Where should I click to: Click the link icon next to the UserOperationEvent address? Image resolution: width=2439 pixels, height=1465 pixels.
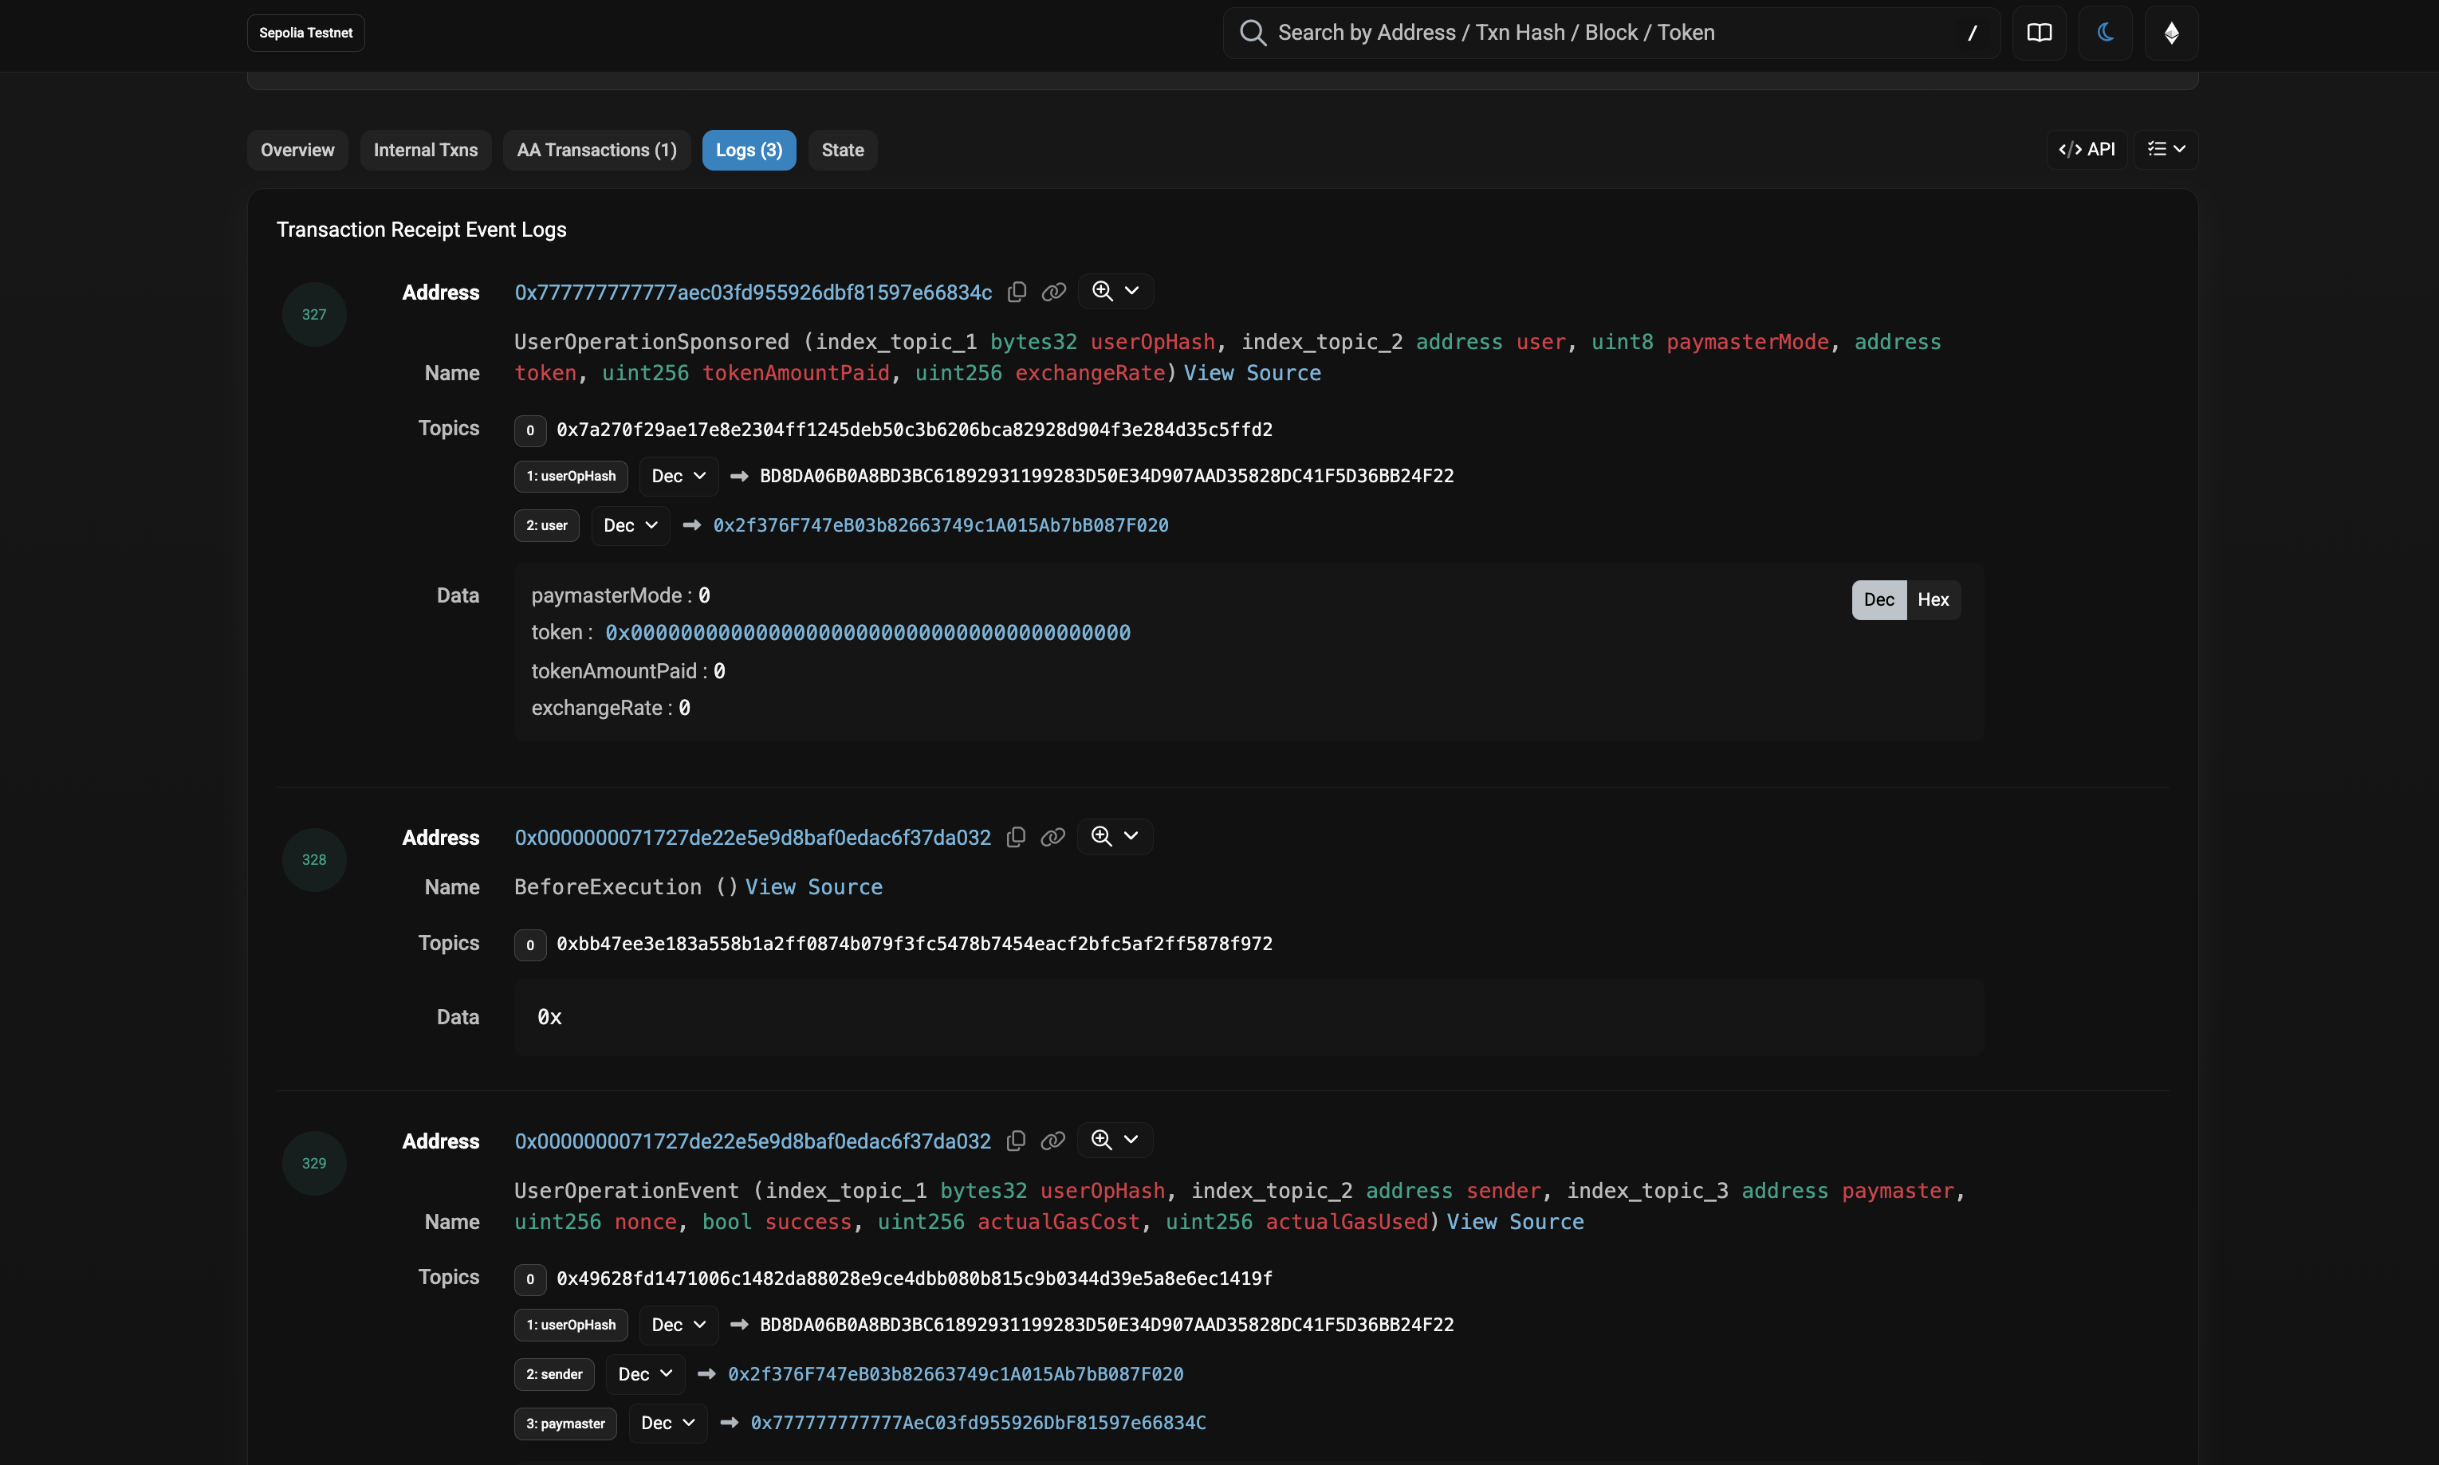point(1052,1141)
